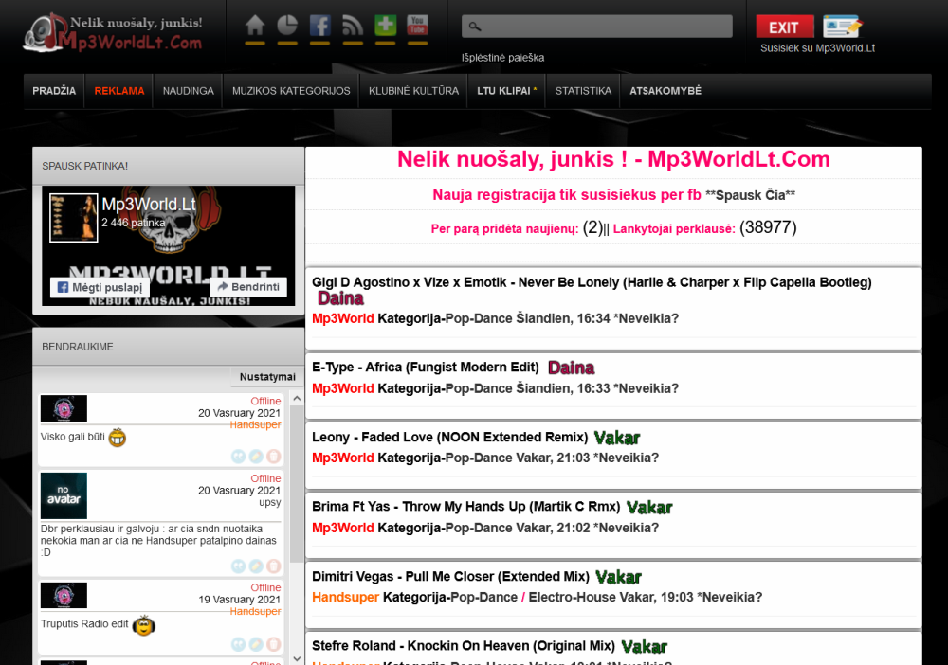Open the Handsuper avatar on the 'Visko gali būti' message

point(64,408)
